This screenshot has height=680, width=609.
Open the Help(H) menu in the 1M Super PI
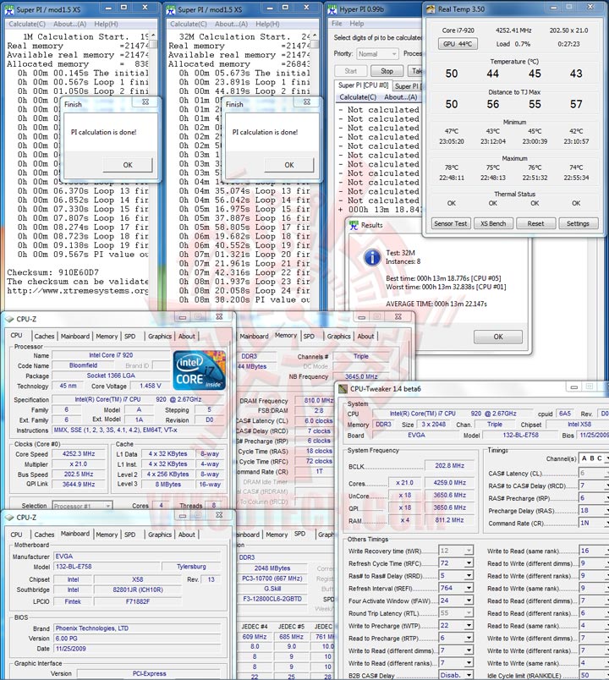(x=106, y=25)
